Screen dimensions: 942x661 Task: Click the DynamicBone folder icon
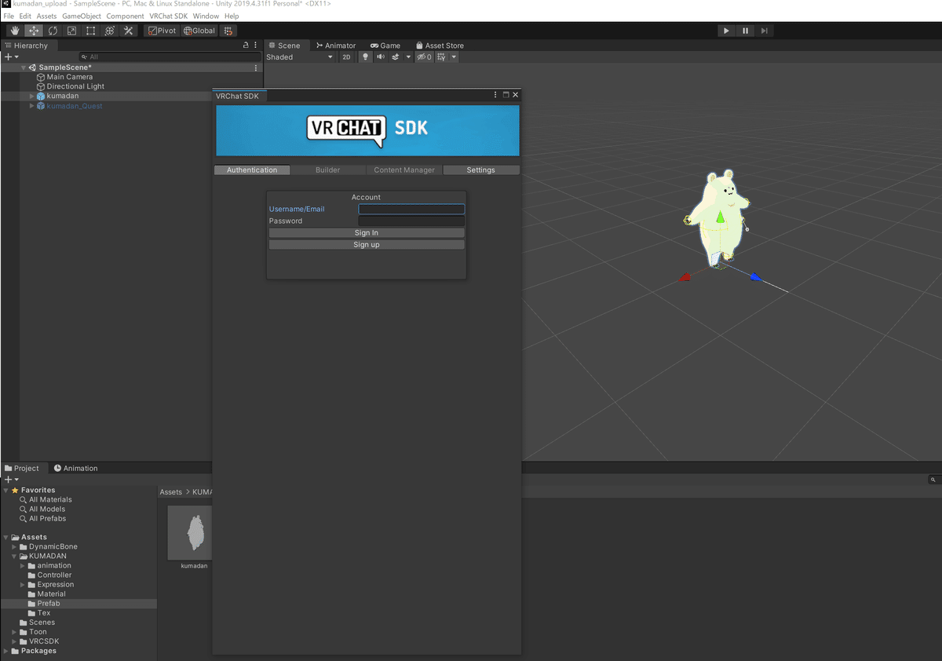[24, 546]
